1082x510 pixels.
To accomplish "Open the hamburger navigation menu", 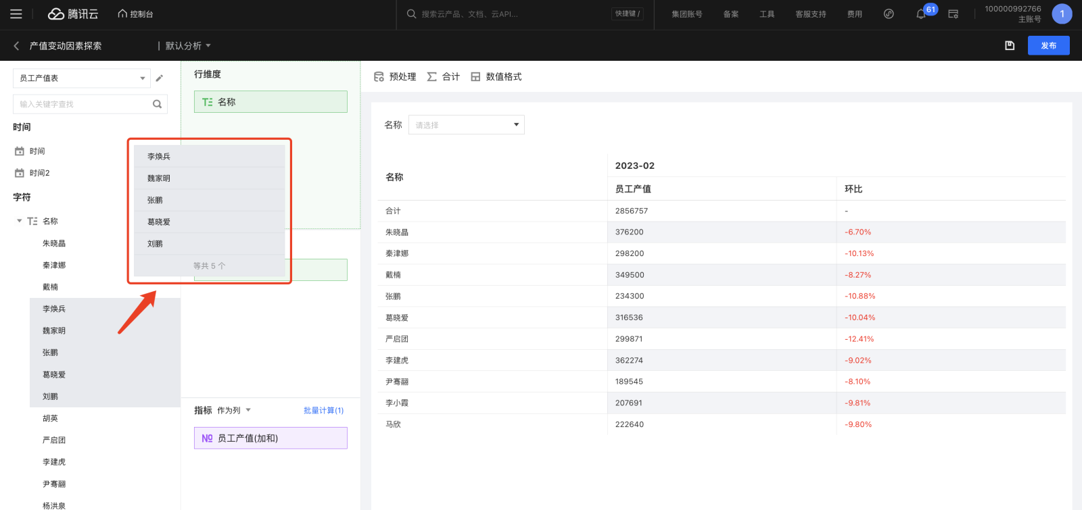I will point(16,14).
